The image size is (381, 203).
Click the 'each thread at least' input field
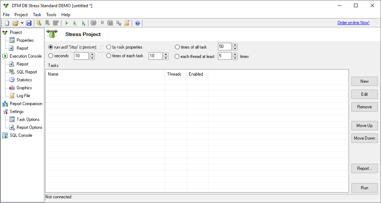(225, 56)
